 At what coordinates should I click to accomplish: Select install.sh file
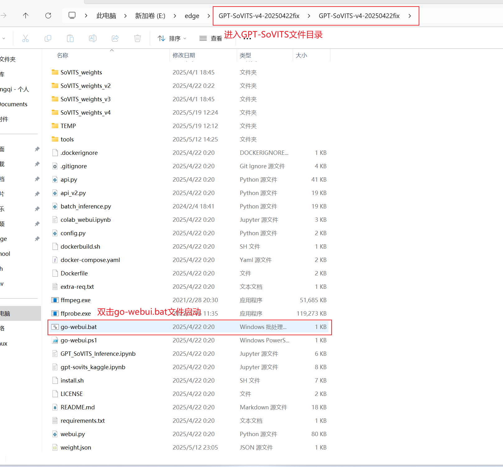72,380
